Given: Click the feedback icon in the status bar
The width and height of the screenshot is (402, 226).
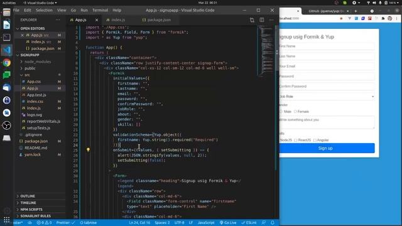Looking at the screenshot, I should click(264, 223).
